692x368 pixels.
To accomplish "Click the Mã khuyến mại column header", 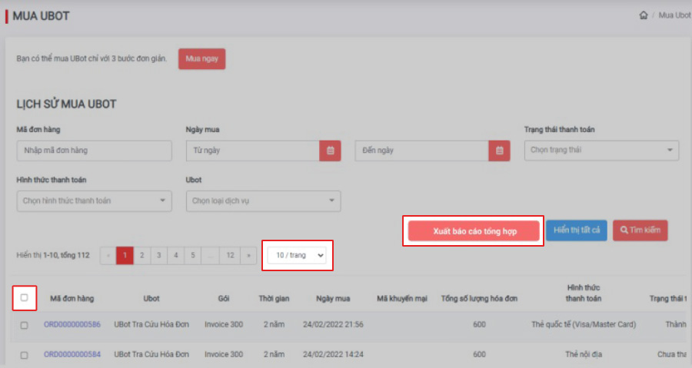I will 402,299.
